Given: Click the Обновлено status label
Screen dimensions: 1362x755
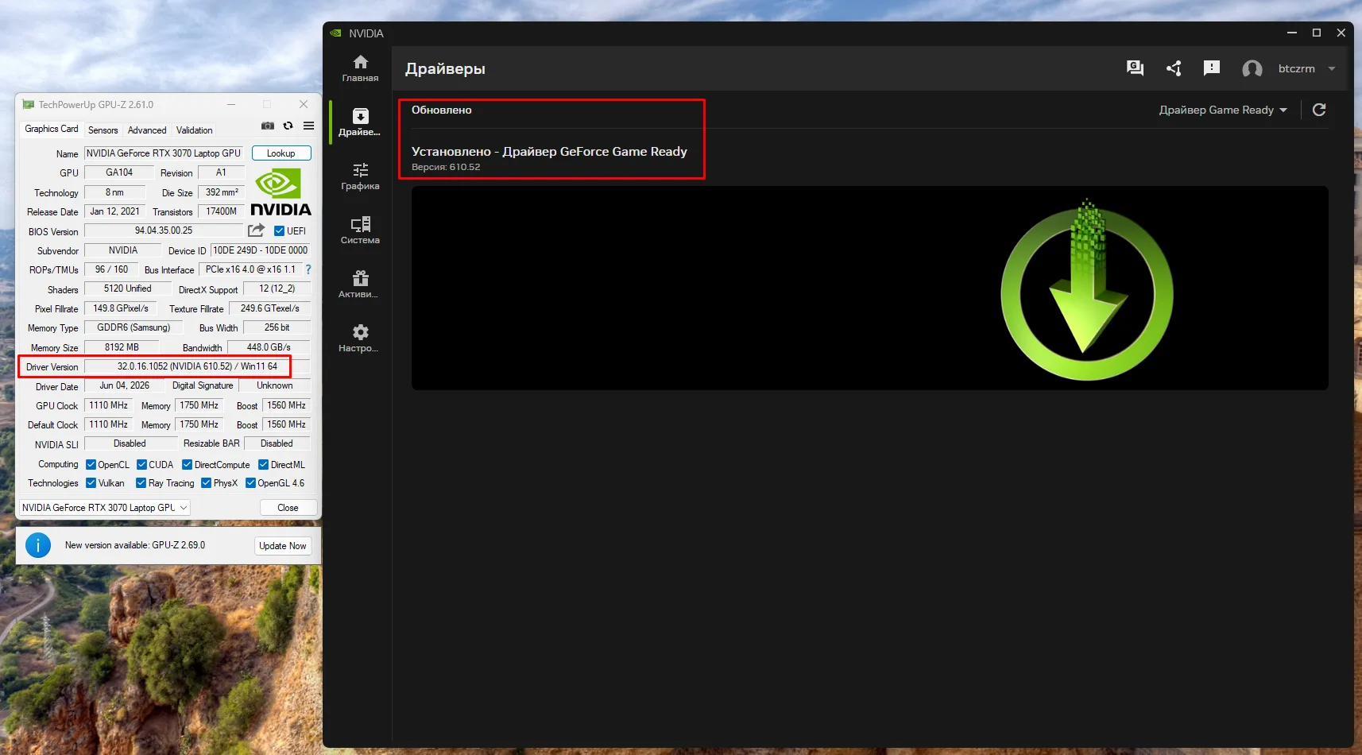Looking at the screenshot, I should [x=442, y=110].
